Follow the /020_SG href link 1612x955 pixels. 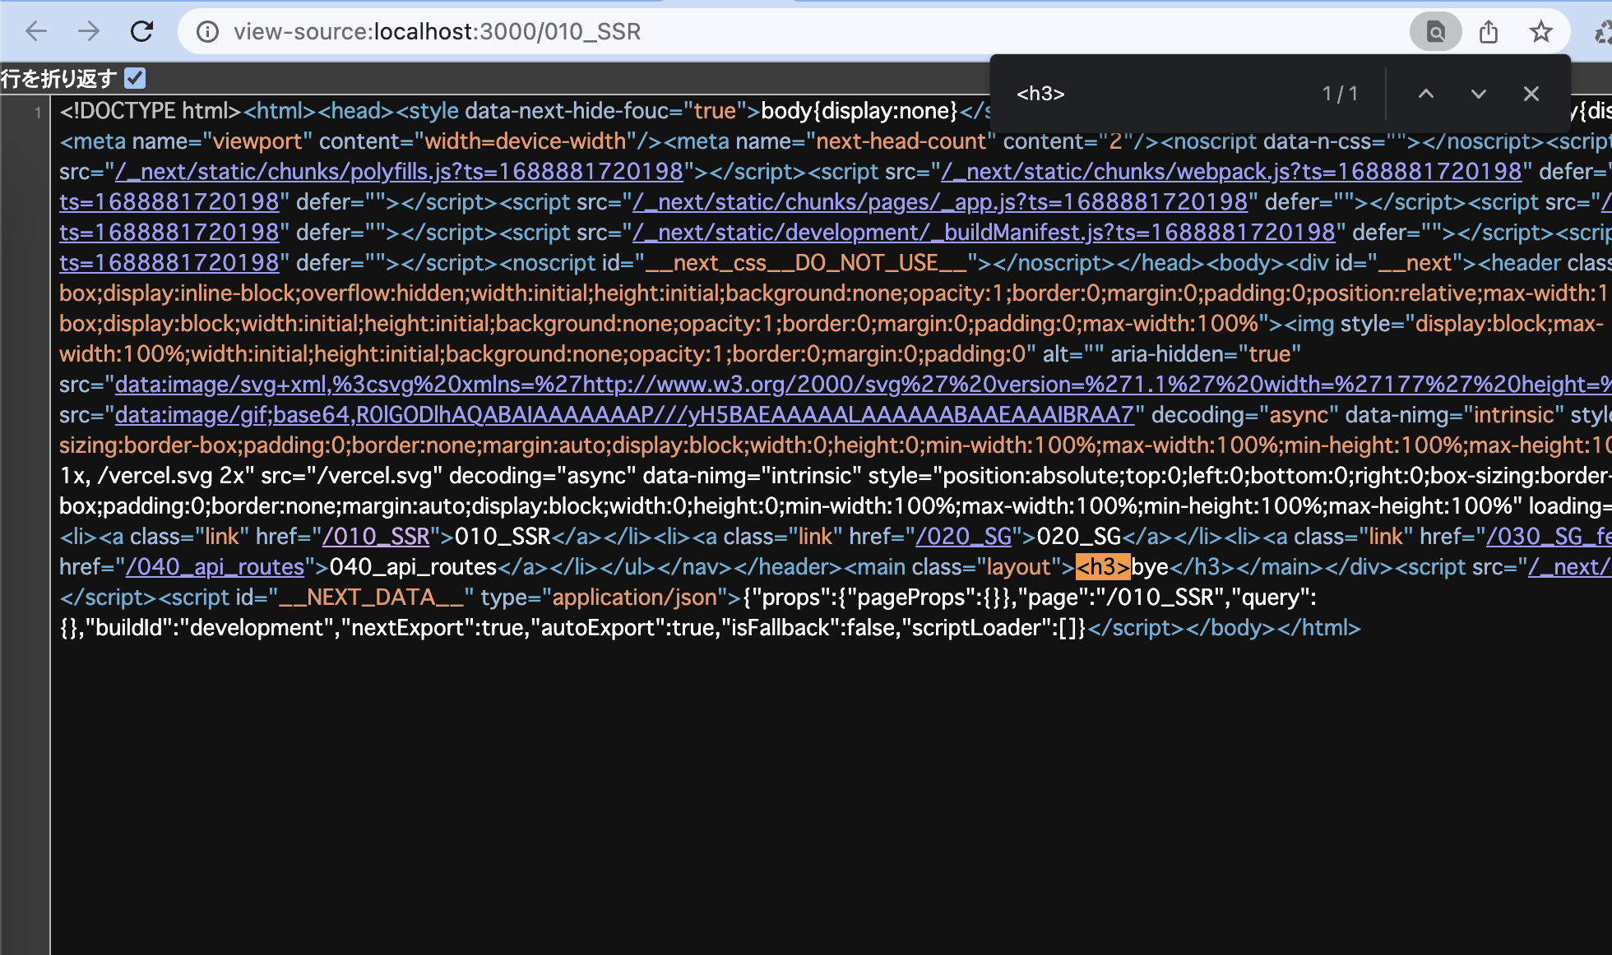coord(964,536)
